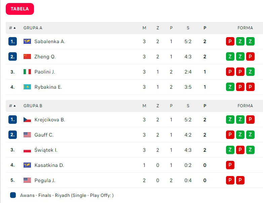Click Sabalenka's flag icon
The height and width of the screenshot is (203, 263).
click(27, 41)
